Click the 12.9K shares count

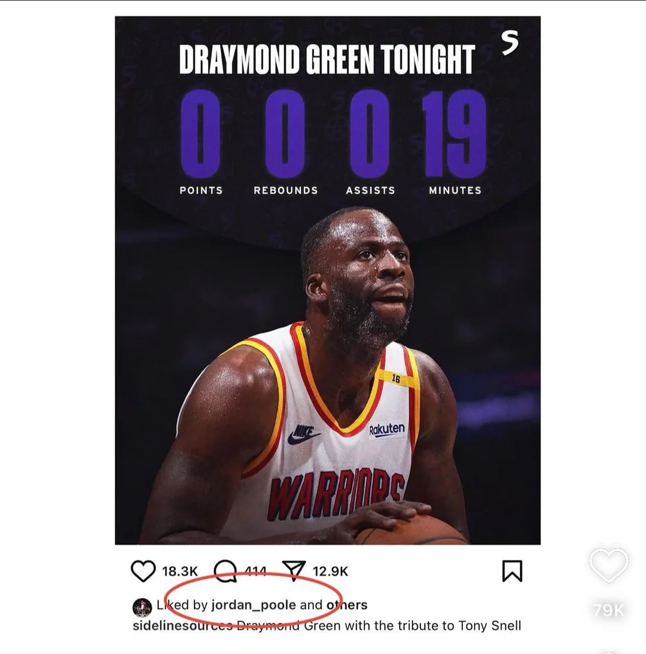[330, 571]
